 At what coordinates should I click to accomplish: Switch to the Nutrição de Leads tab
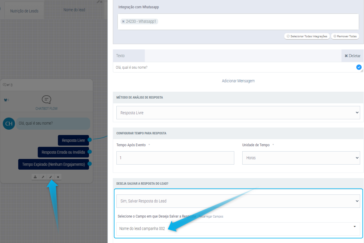24,11
